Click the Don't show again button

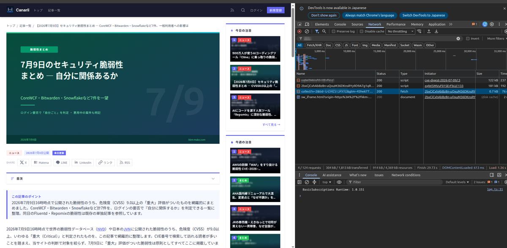pos(324,15)
